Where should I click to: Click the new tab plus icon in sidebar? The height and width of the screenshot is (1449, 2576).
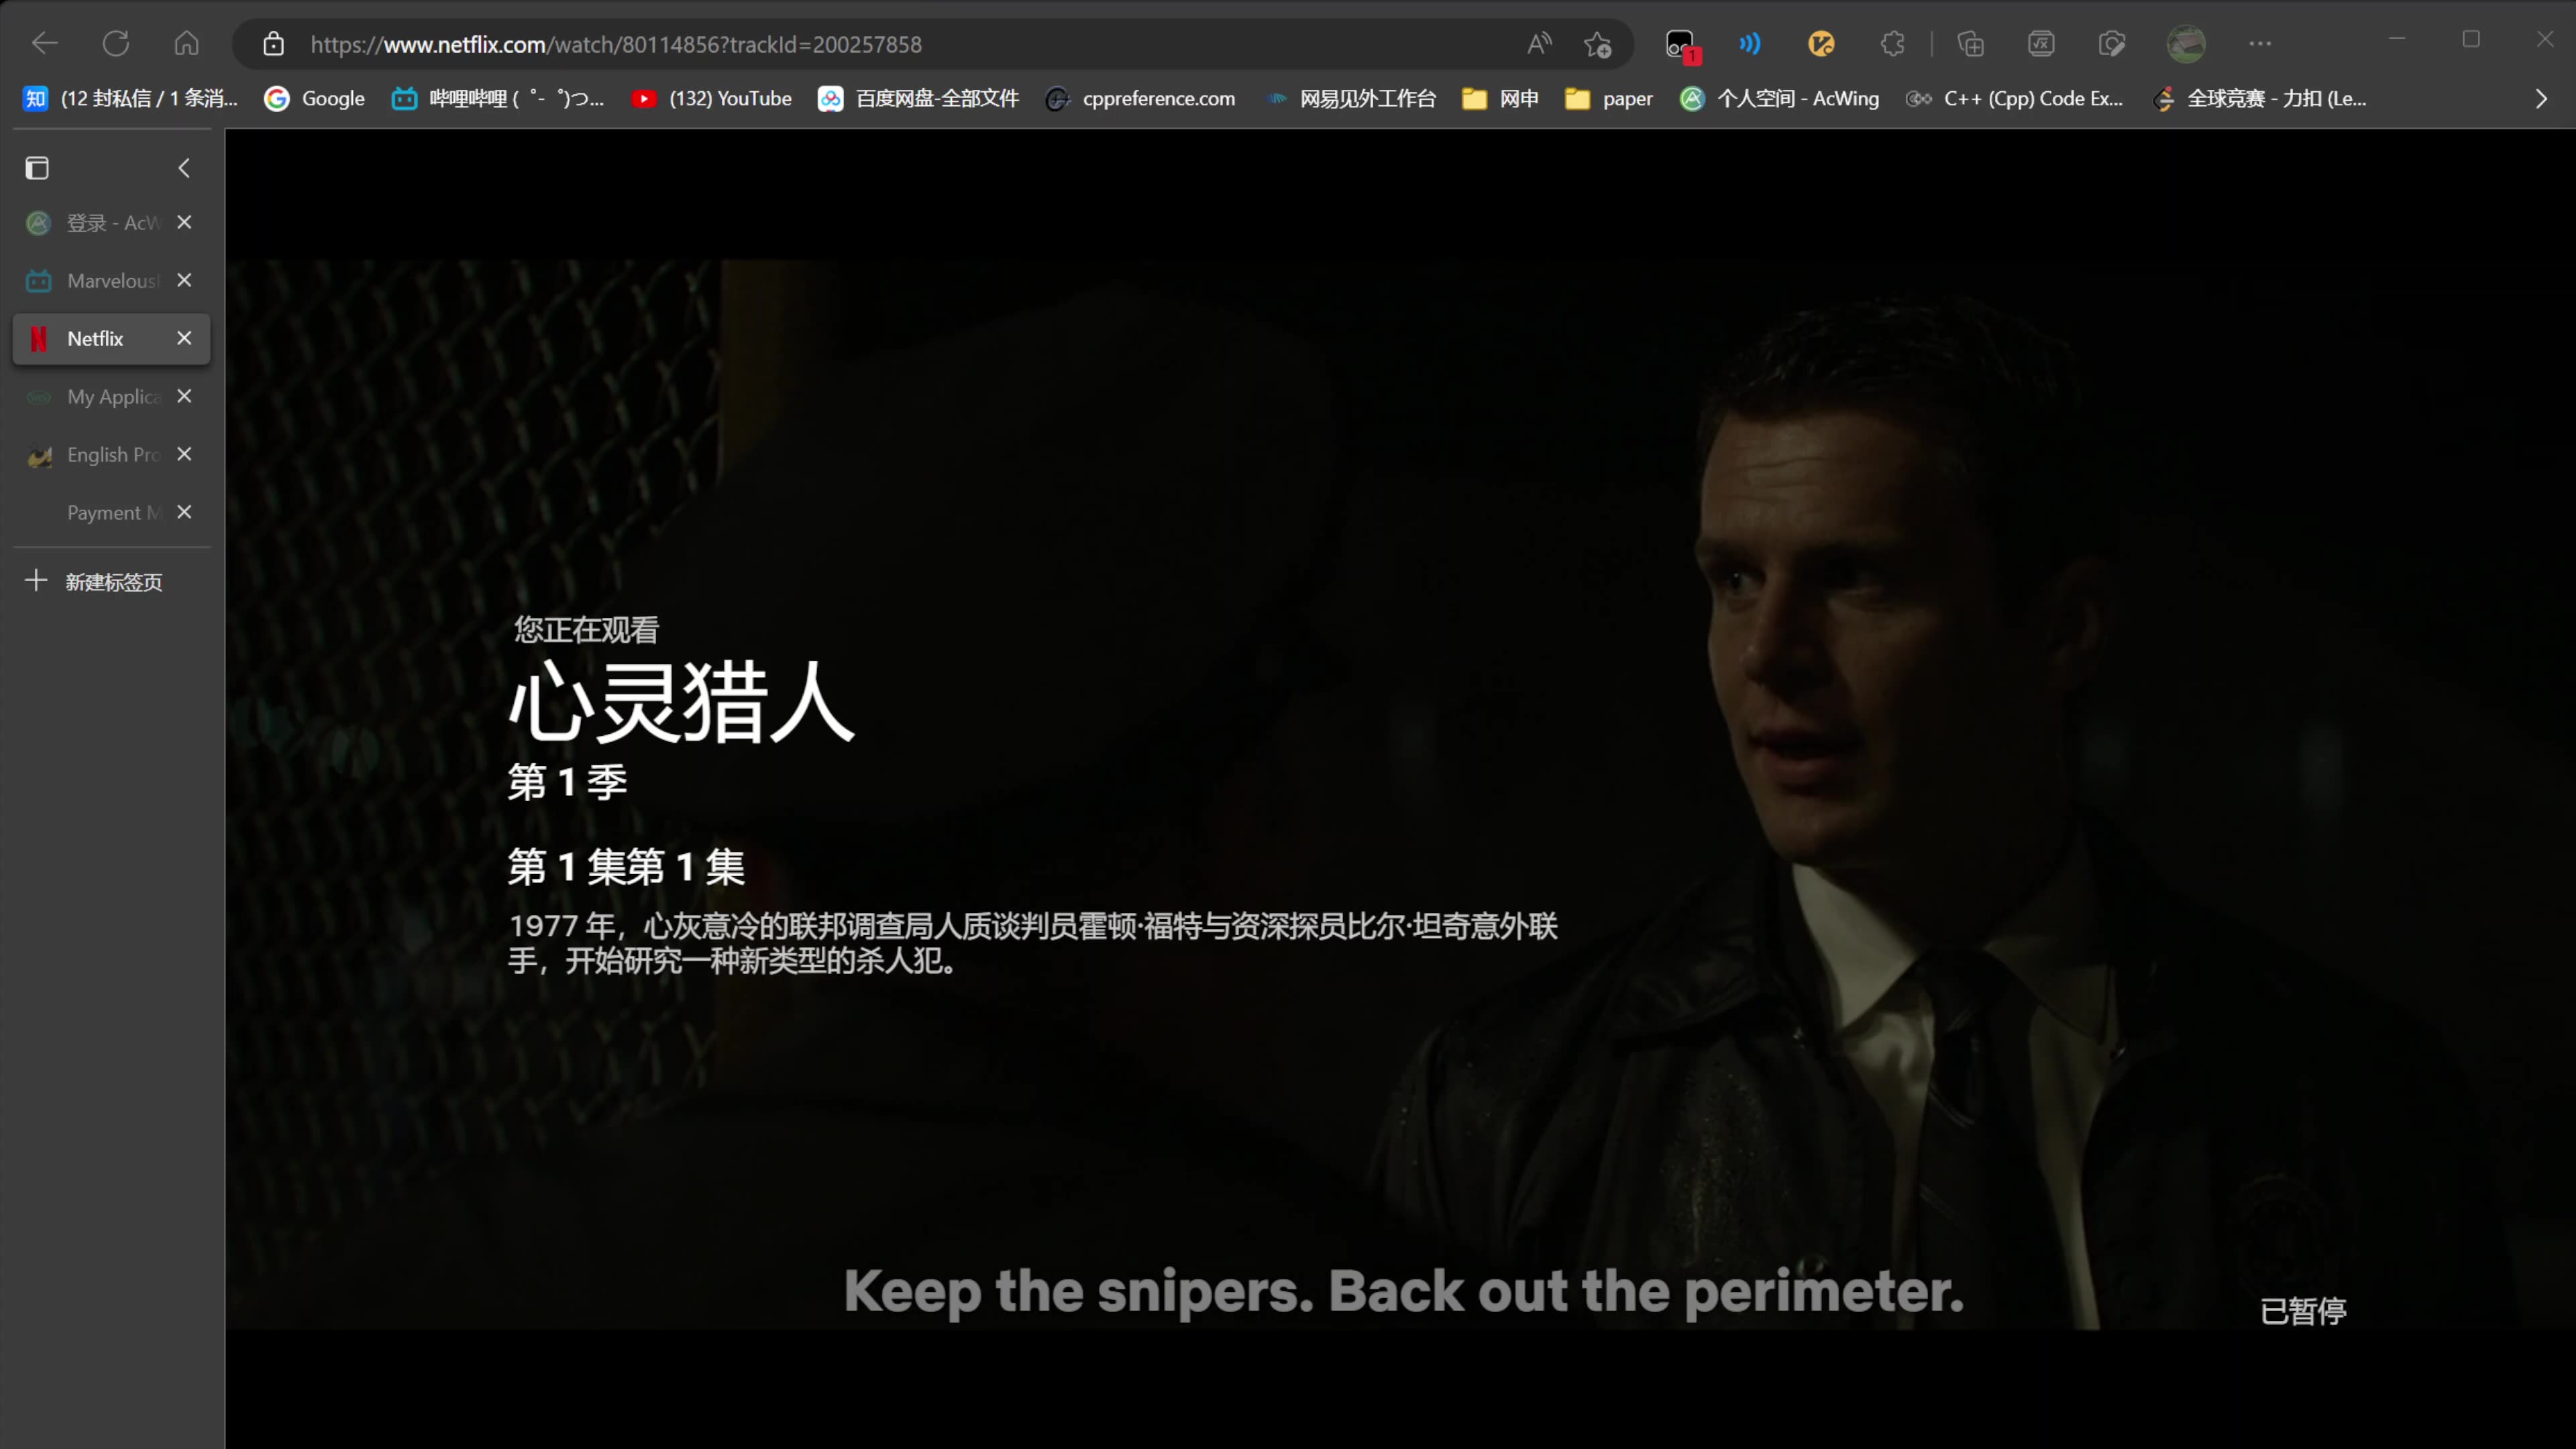[x=36, y=580]
